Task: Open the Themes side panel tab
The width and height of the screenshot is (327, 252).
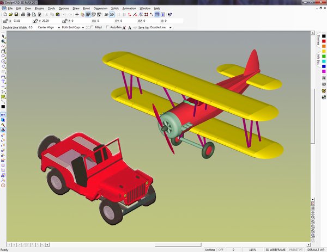Action: (x=318, y=41)
